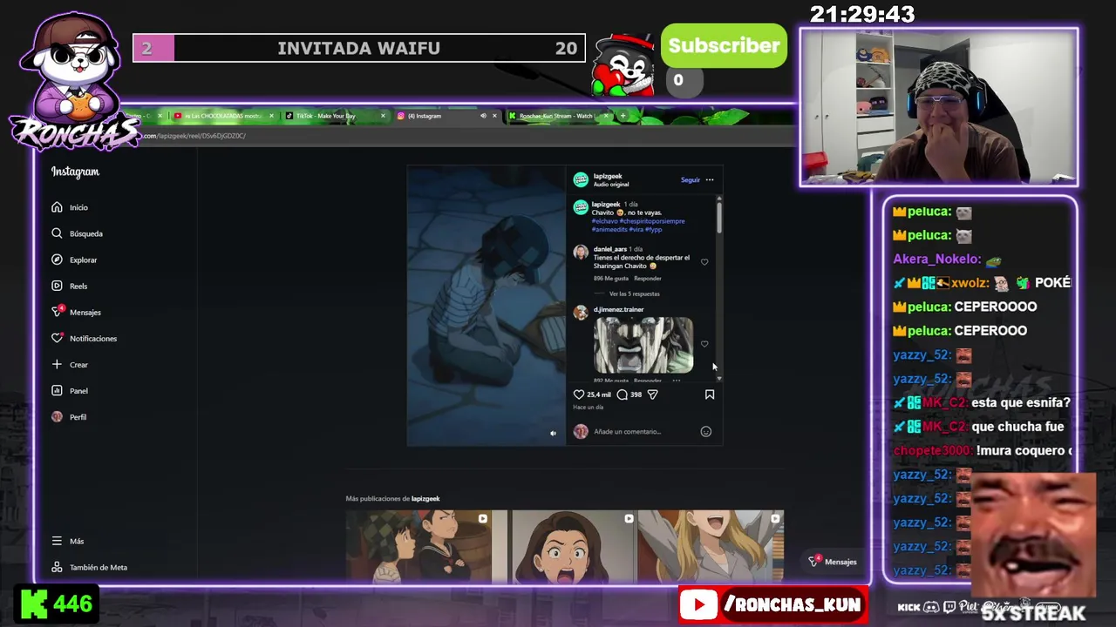Open 'Más publicaciones de lapizgeek' link
The image size is (1116, 627).
point(392,498)
